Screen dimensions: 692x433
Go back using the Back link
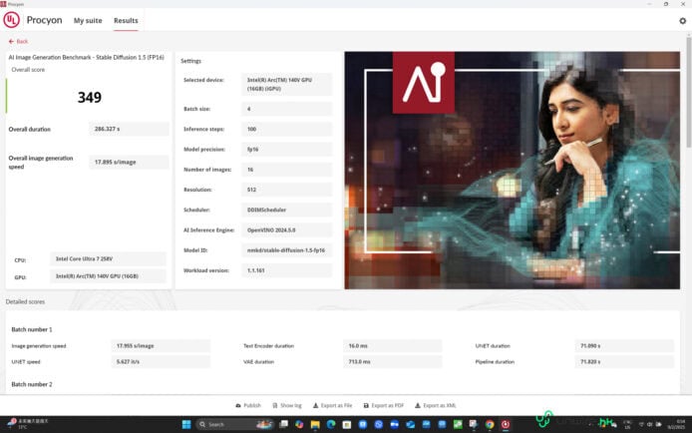22,41
